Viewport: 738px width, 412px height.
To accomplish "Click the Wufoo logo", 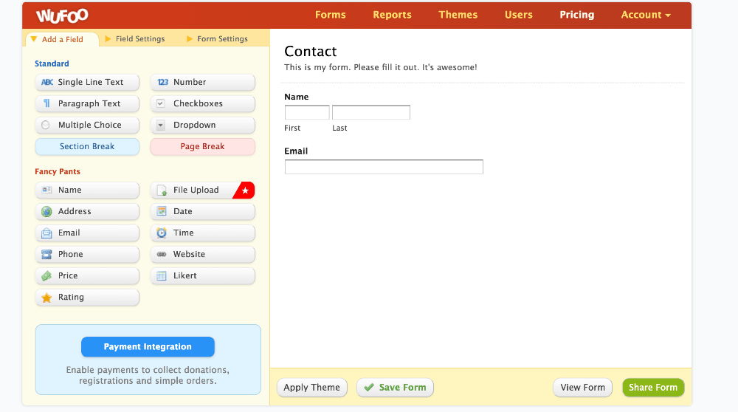I will 62,16.
